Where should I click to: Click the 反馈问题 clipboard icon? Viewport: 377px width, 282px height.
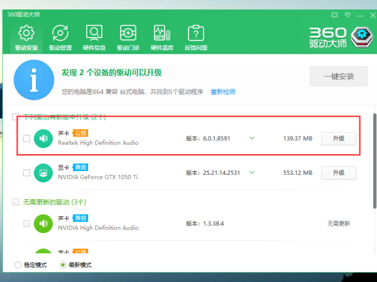196,37
